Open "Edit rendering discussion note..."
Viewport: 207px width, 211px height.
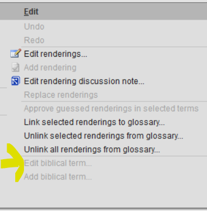click(84, 81)
